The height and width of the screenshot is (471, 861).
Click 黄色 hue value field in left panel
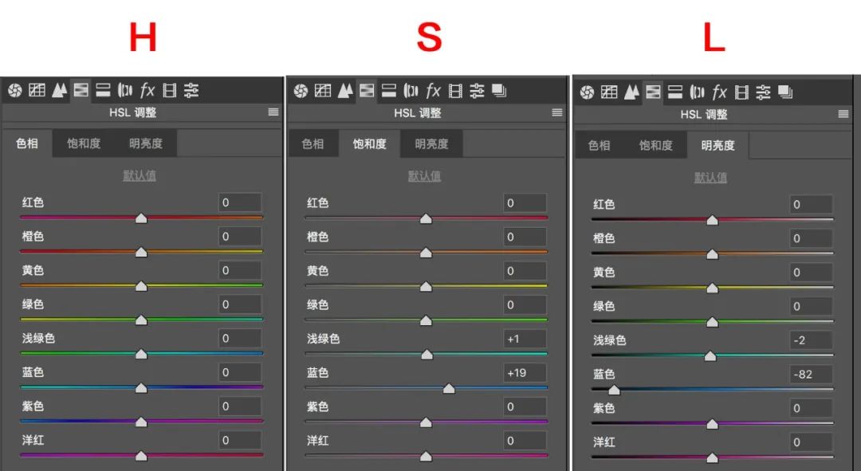coord(240,270)
